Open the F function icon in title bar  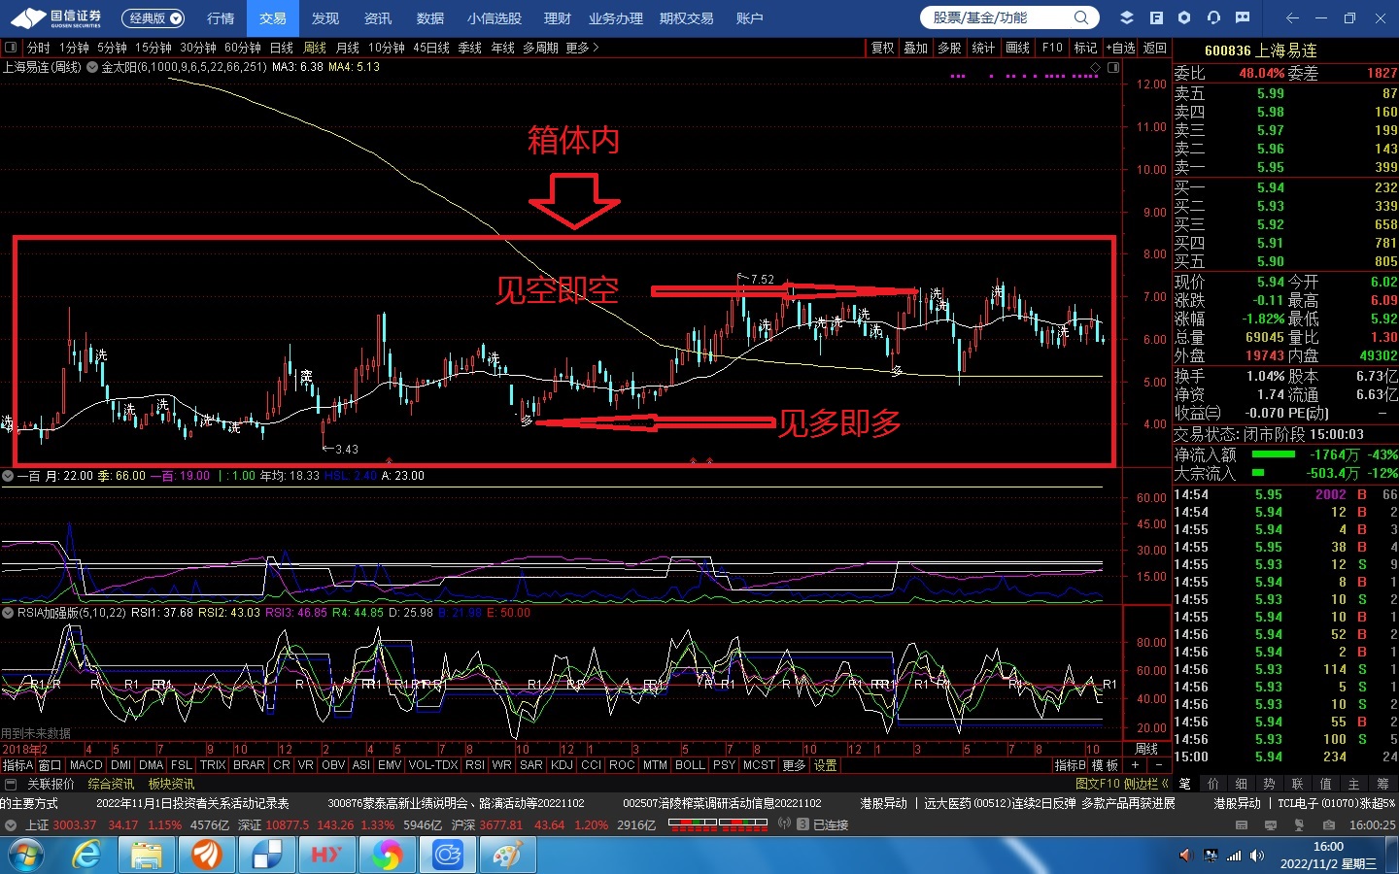(x=1156, y=17)
